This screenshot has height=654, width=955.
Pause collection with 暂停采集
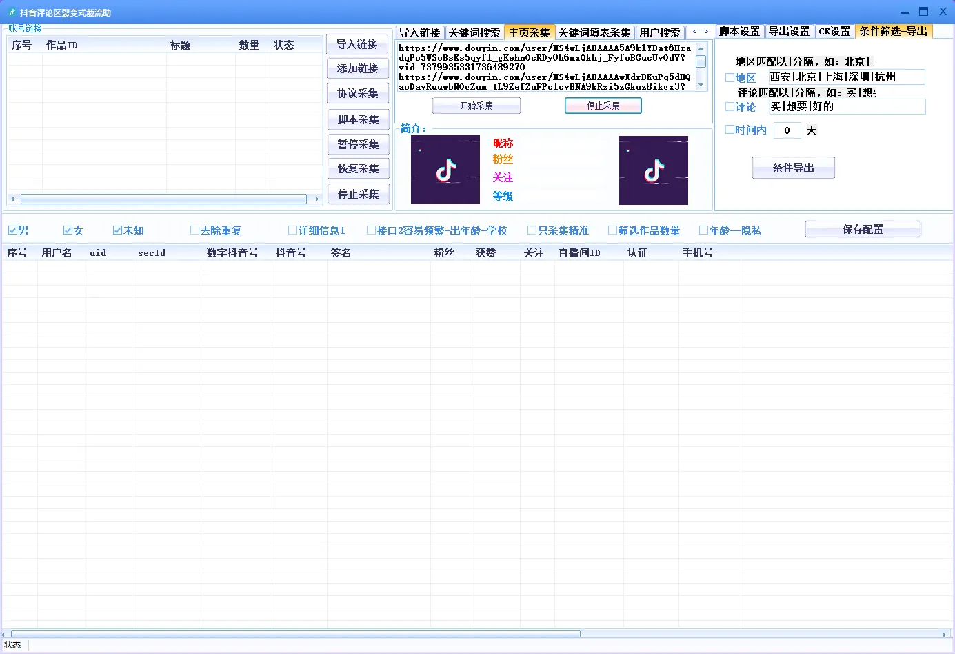tap(359, 144)
